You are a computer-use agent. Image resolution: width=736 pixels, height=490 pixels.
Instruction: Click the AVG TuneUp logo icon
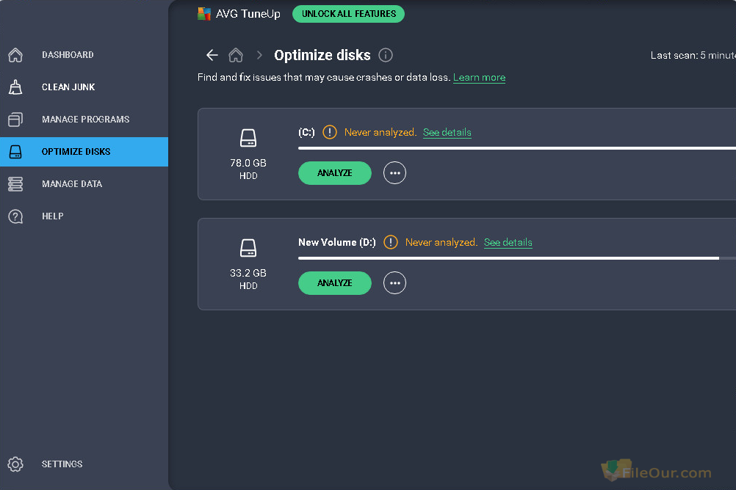pyautogui.click(x=204, y=14)
